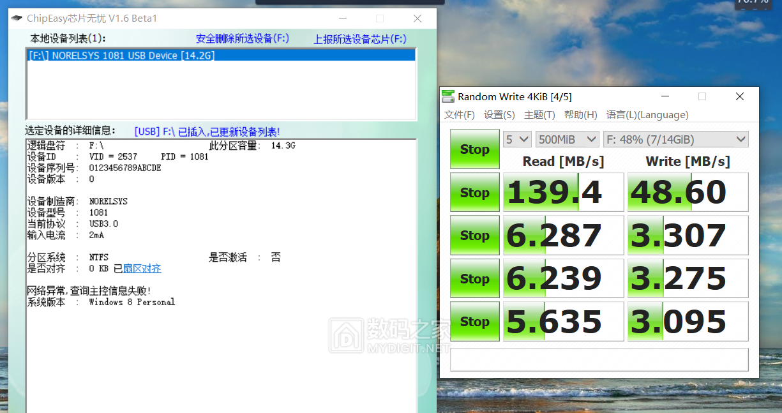This screenshot has height=413, width=782.
Task: Open the 帮助(H) help menu
Action: point(580,115)
